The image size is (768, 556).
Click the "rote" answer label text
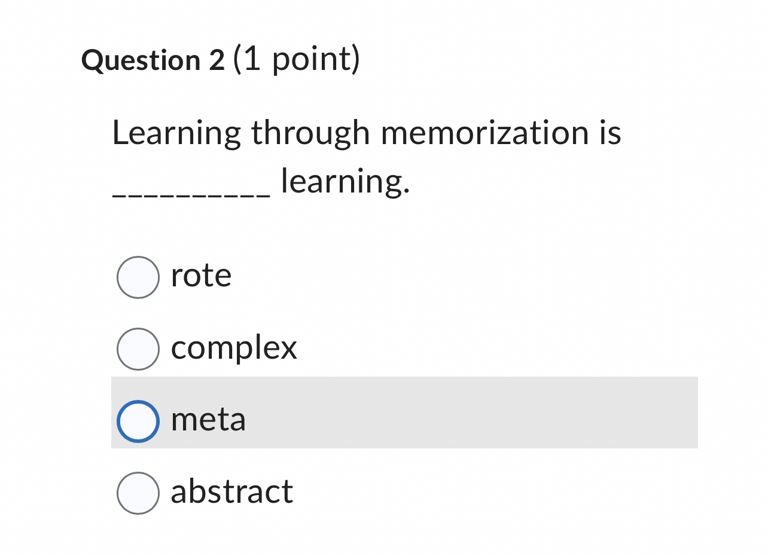pyautogui.click(x=201, y=276)
